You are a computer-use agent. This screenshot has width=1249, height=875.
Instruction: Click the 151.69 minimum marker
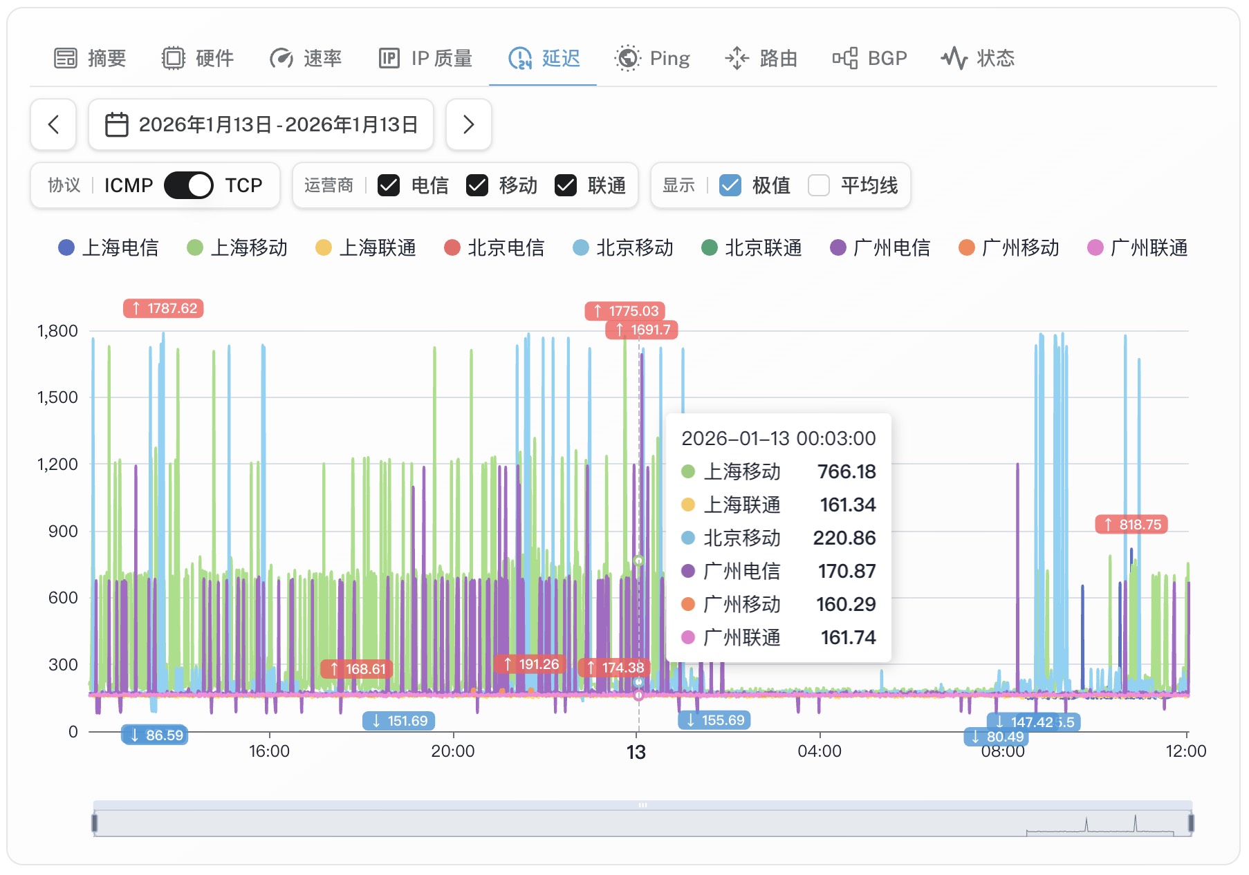pyautogui.click(x=399, y=721)
